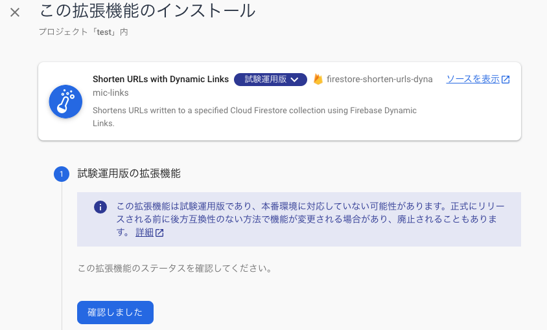
Task: Open the 試験運用版 version dropdown
Action: [x=270, y=80]
